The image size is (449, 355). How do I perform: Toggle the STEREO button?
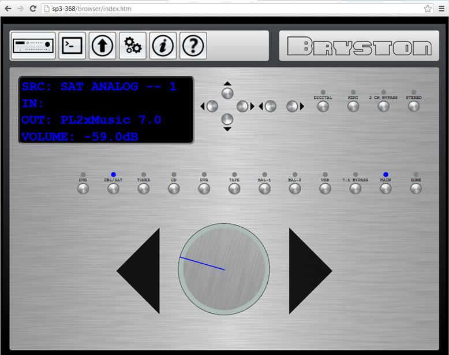click(414, 106)
